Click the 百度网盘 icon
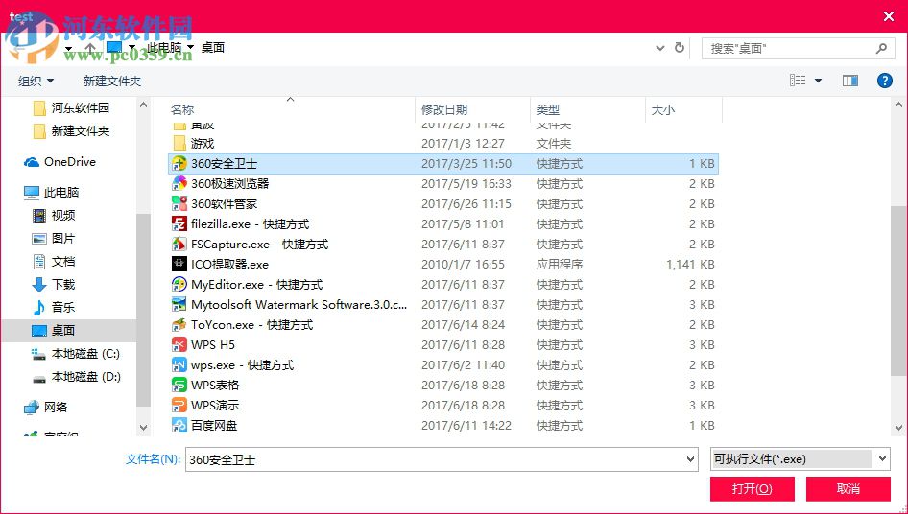The width and height of the screenshot is (908, 514). (179, 426)
